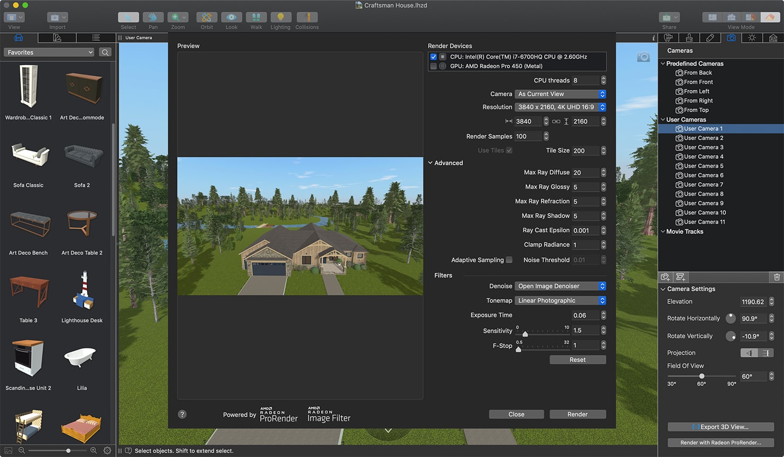Enable Adaptive Sampling
This screenshot has width=784, height=457.
click(x=509, y=259)
